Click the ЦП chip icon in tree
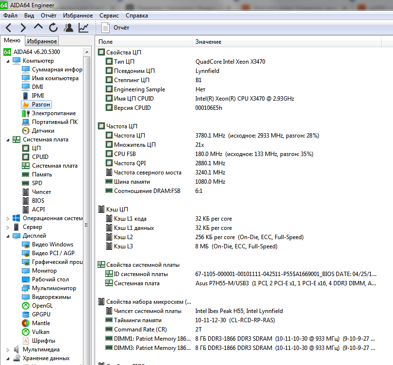This screenshot has height=365, width=393. click(x=26, y=148)
